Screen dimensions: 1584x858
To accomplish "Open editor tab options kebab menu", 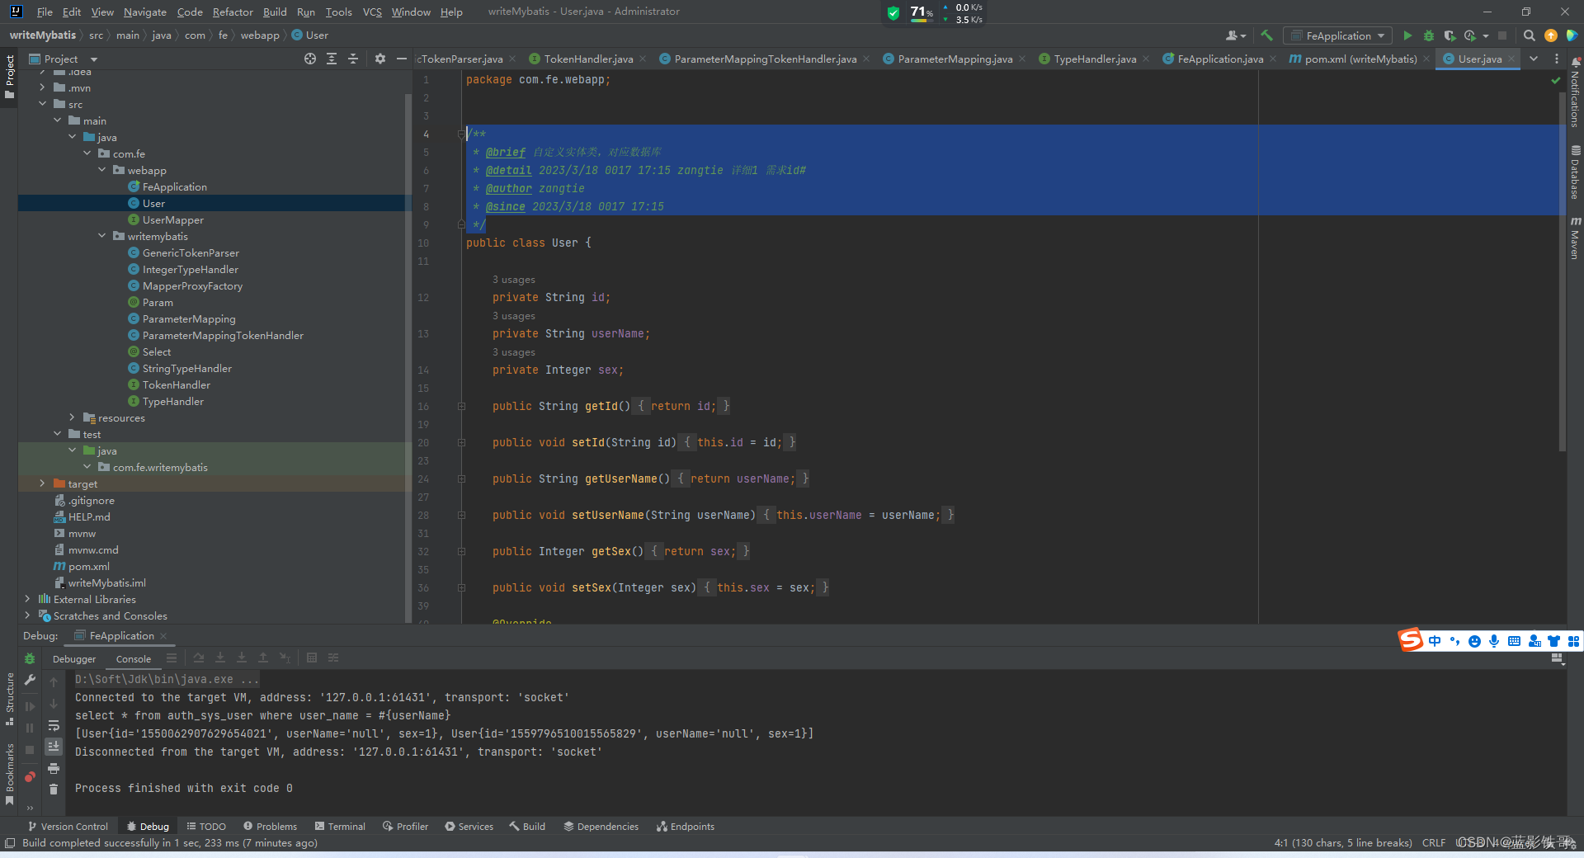I will (1557, 59).
